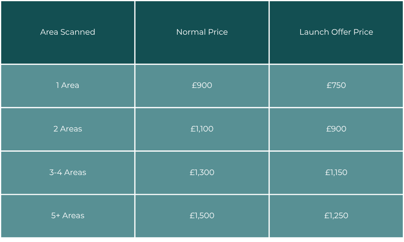Click divider between Area Scanned and Normal Price headers
Image resolution: width=404 pixels, height=242 pixels.
pyautogui.click(x=135, y=32)
